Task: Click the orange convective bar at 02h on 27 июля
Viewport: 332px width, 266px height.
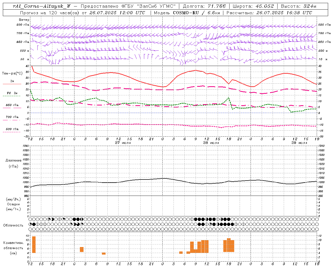Action: (x=82, y=249)
